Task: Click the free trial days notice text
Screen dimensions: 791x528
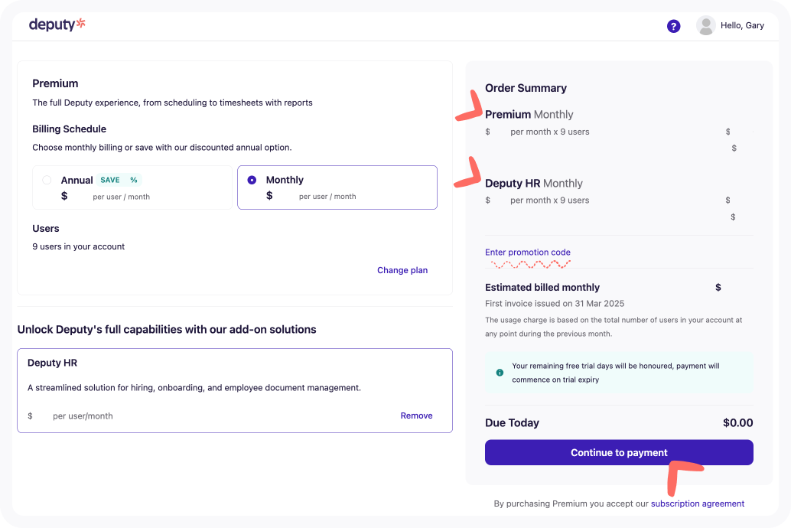Action: [616, 373]
